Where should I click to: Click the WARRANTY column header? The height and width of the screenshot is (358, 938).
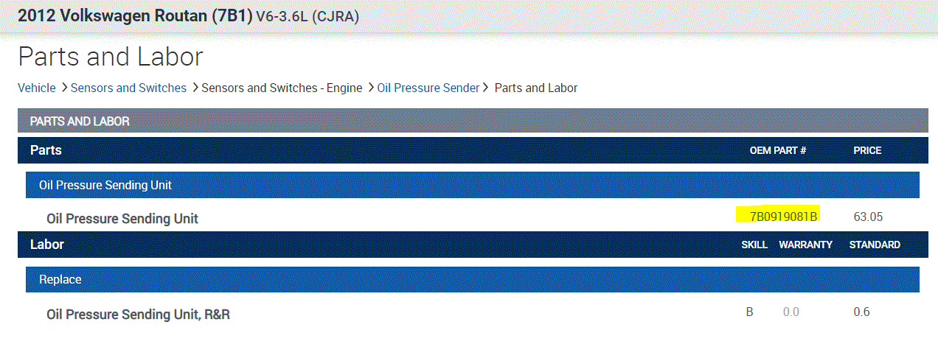click(805, 245)
